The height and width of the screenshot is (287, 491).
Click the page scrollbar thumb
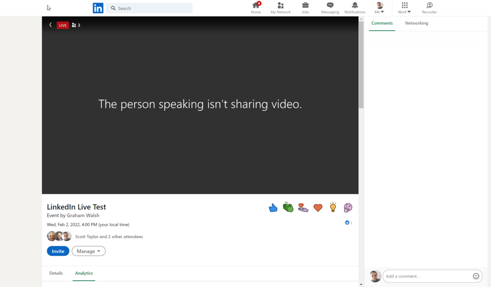pos(361,65)
